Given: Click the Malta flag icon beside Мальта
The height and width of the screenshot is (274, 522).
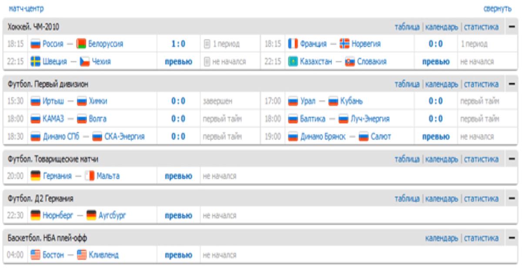Looking at the screenshot, I should click(90, 176).
